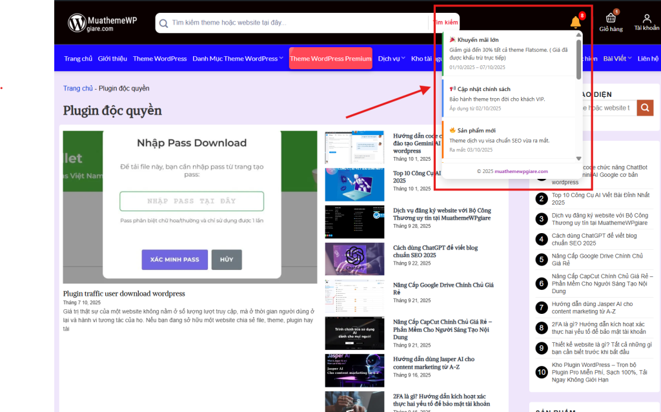The height and width of the screenshot is (412, 661).
Task: Select Theme WordPress Premium menu item
Action: pyautogui.click(x=330, y=59)
